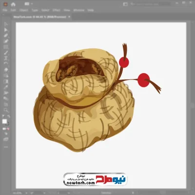Viewport: 195px width, 195px height.
Task: Select the Artboard tool above Zoom
Action: click(6, 104)
